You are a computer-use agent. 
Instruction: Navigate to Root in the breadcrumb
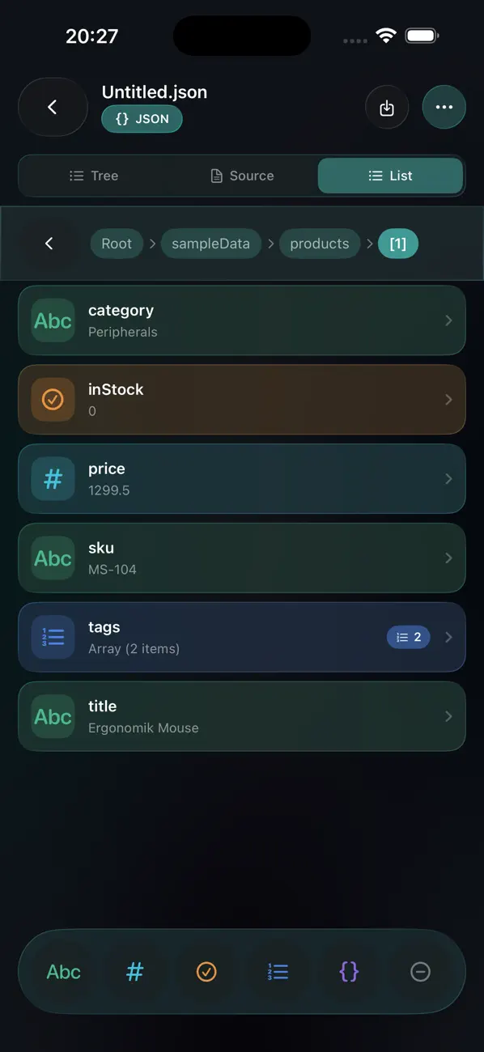(x=116, y=243)
